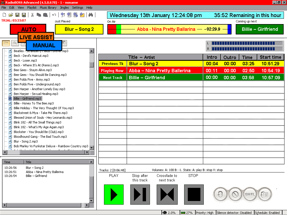The width and height of the screenshot is (287, 215).
Task: Click the Add playlist with arrow icon
Action: point(76,15)
